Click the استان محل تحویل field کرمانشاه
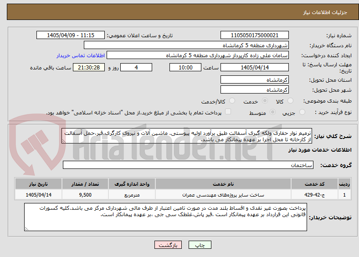Viewport: 359px width, 257px height. click(x=254, y=79)
